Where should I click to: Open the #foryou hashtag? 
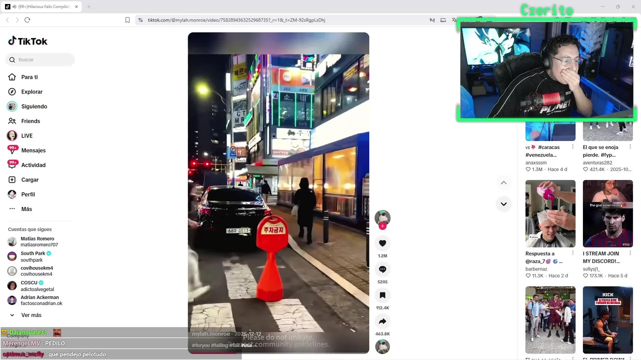tap(201, 345)
